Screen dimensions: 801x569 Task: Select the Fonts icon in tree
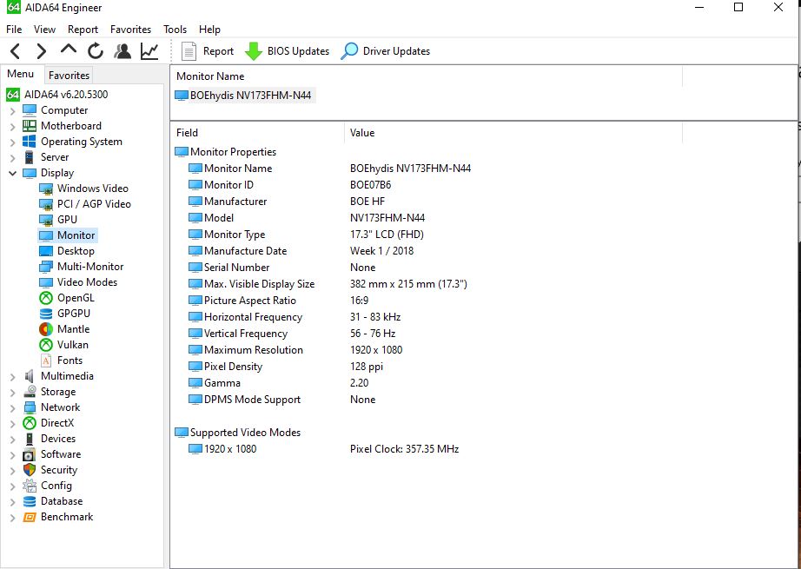click(x=46, y=361)
